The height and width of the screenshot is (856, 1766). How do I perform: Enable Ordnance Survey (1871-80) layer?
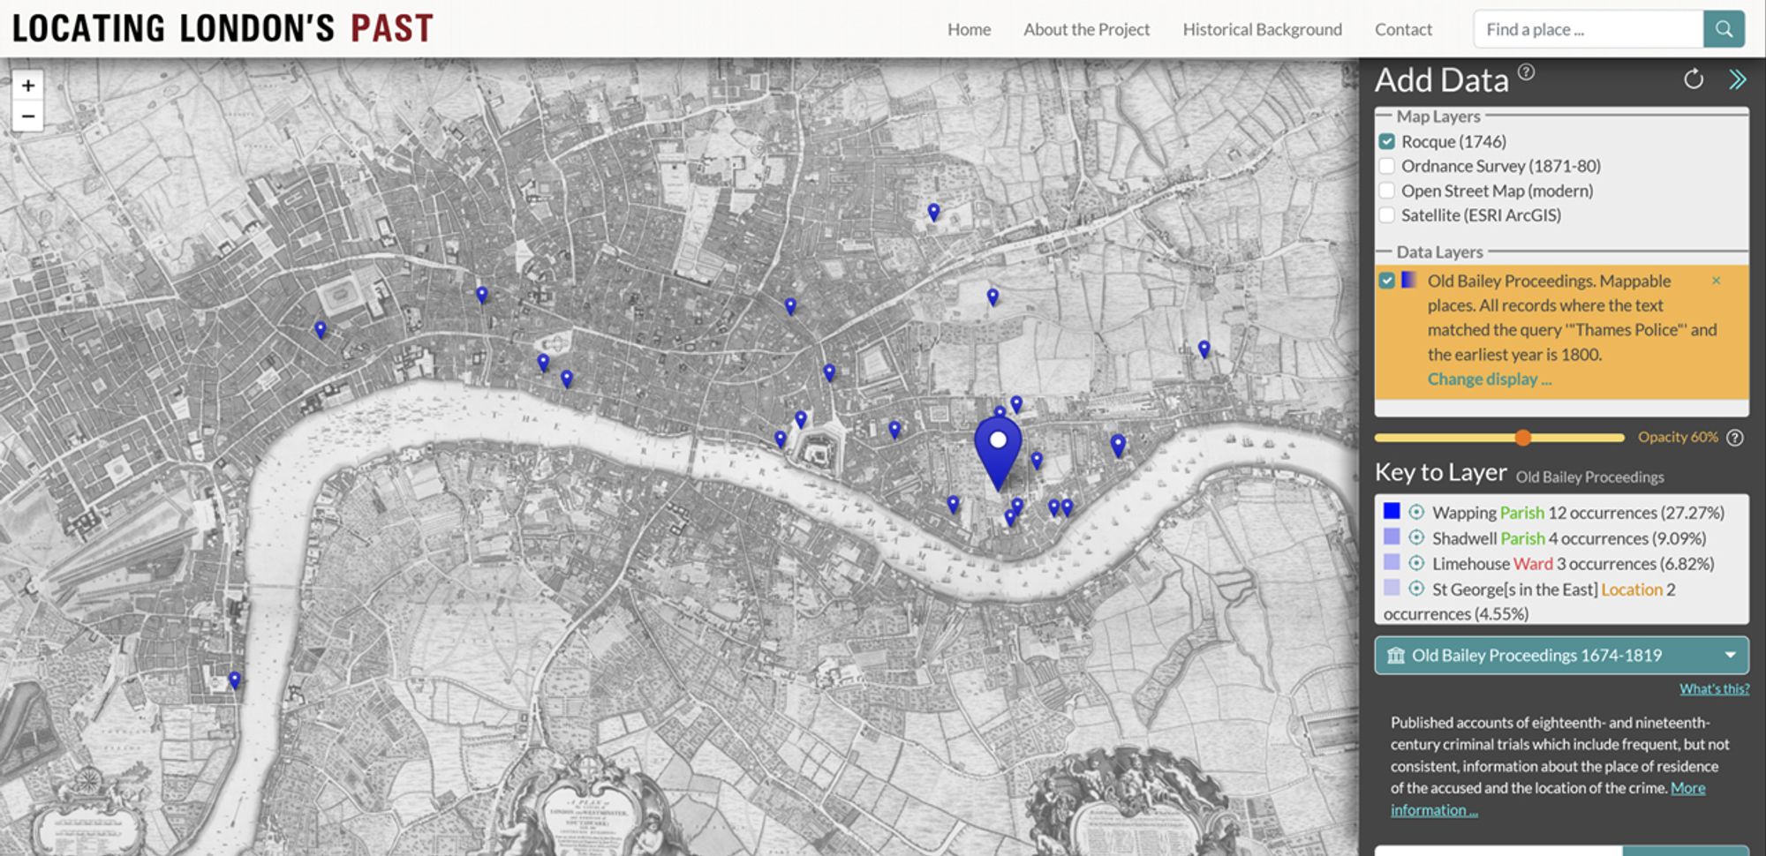click(x=1387, y=166)
